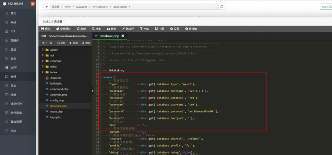Expand the common folder in file tree
The width and height of the screenshot is (332, 155).
[55, 61]
